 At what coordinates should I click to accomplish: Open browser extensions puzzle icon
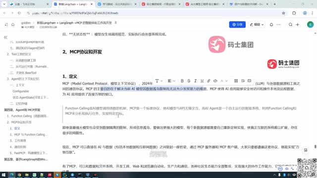tap(294, 13)
